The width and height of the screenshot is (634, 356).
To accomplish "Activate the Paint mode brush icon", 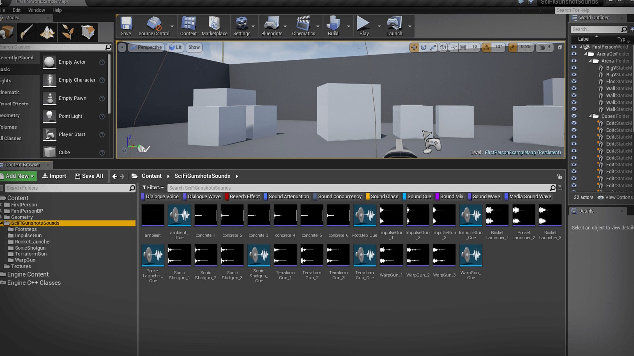I will [x=27, y=32].
